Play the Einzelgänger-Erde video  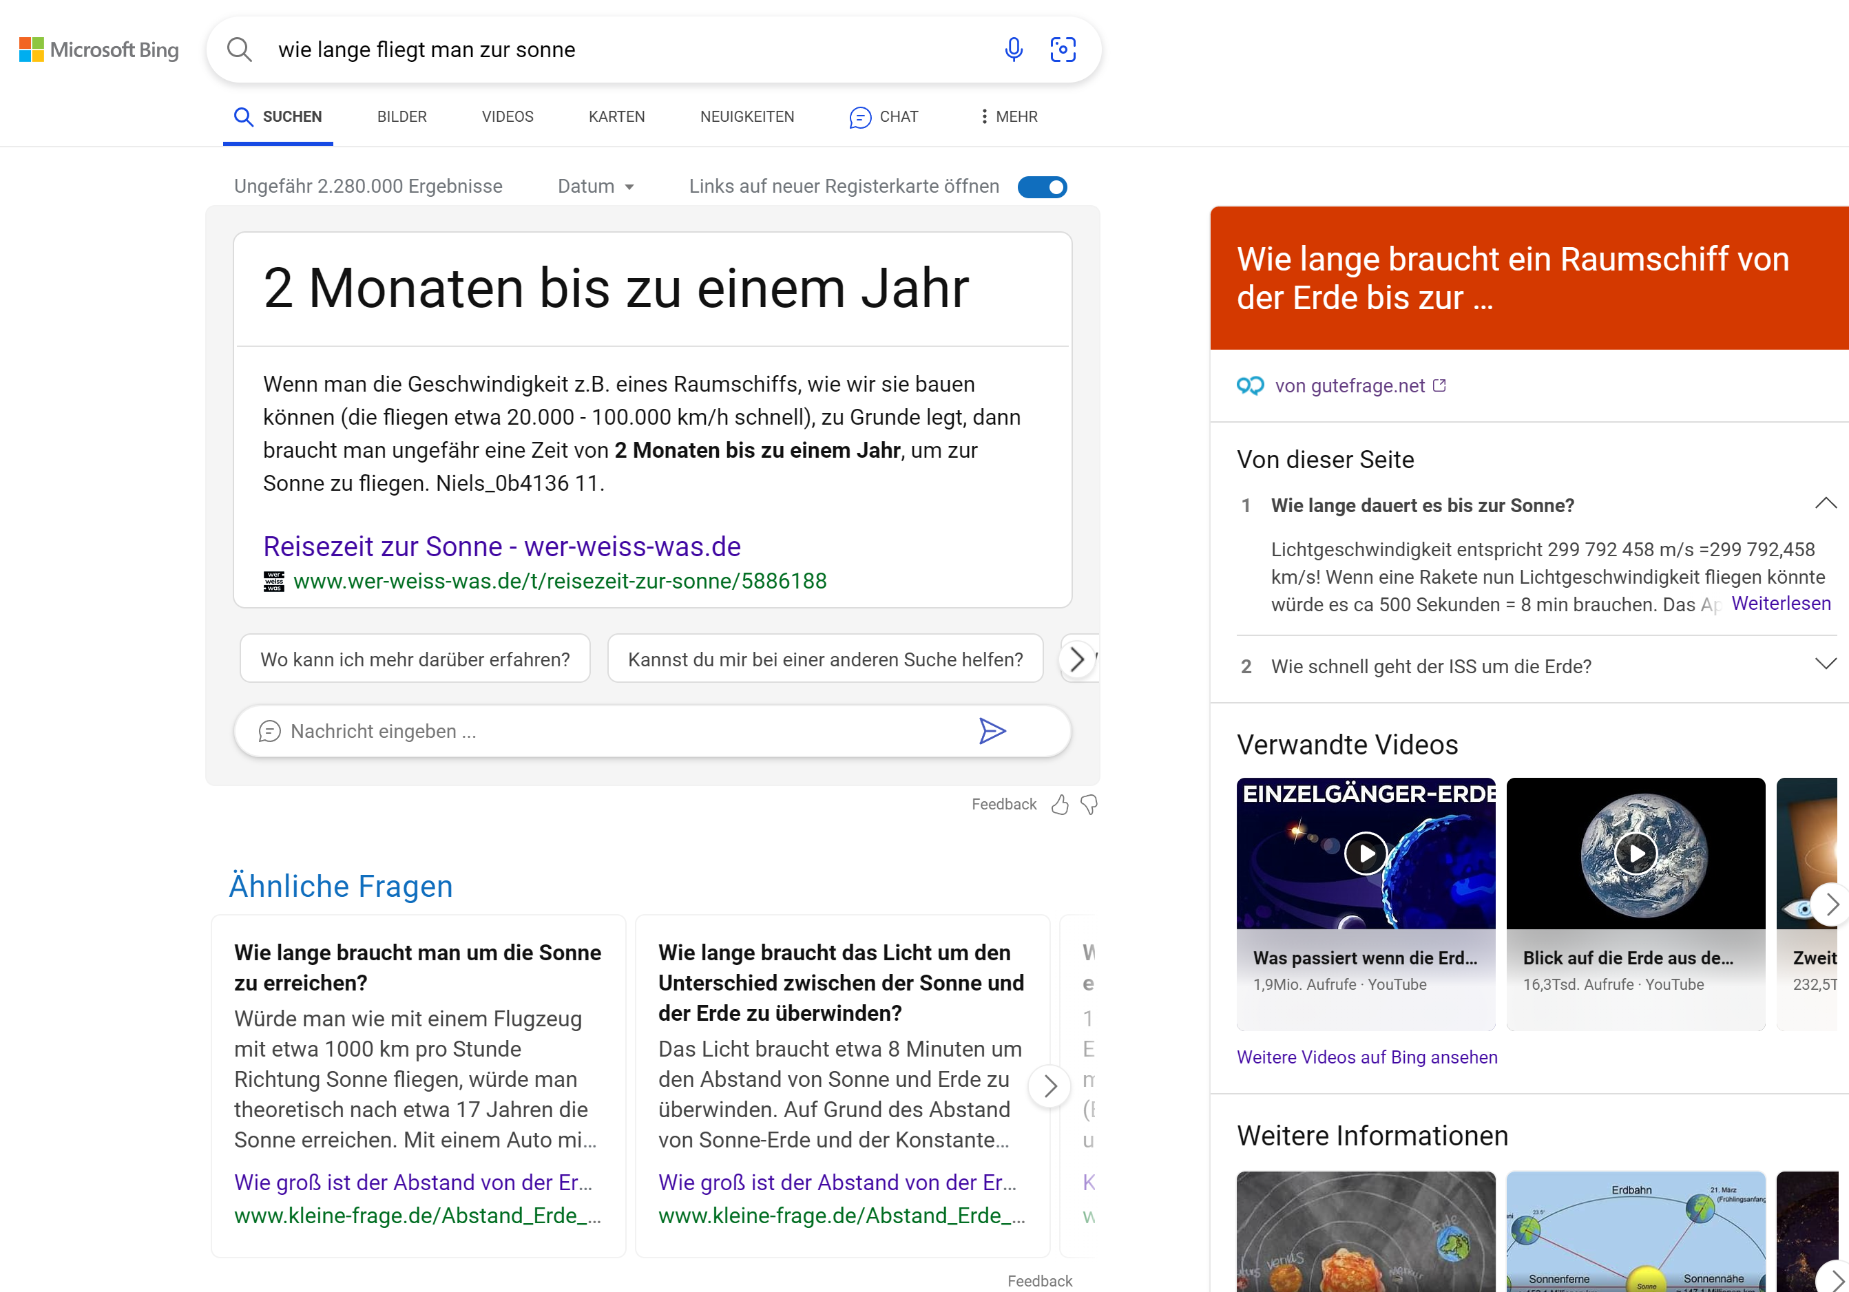[1366, 854]
